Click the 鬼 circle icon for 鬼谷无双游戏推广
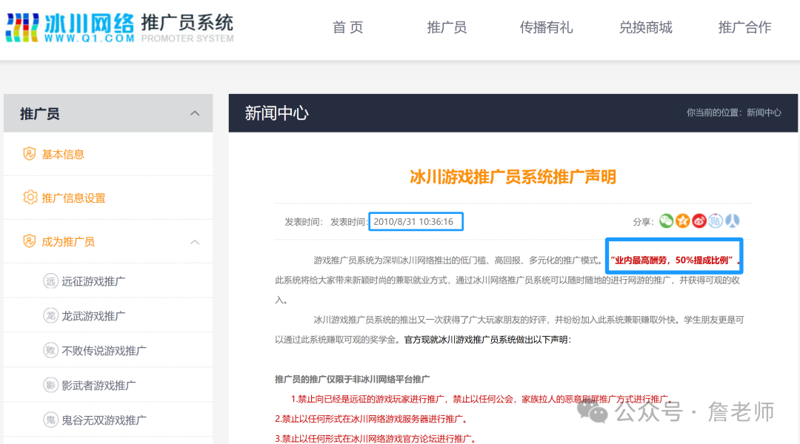The image size is (800, 444). [x=50, y=420]
